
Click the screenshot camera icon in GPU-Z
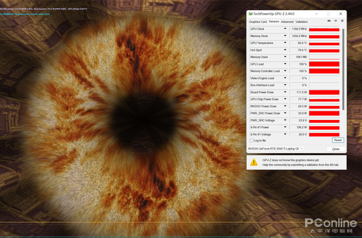coord(329,21)
